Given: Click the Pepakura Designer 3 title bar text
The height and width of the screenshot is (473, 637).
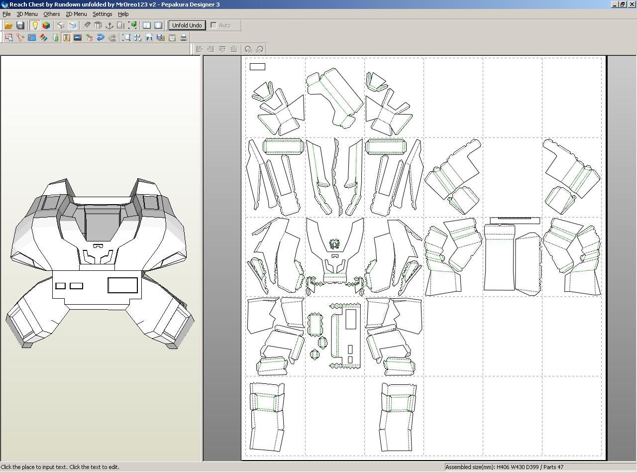Looking at the screenshot, I should coord(114,4).
